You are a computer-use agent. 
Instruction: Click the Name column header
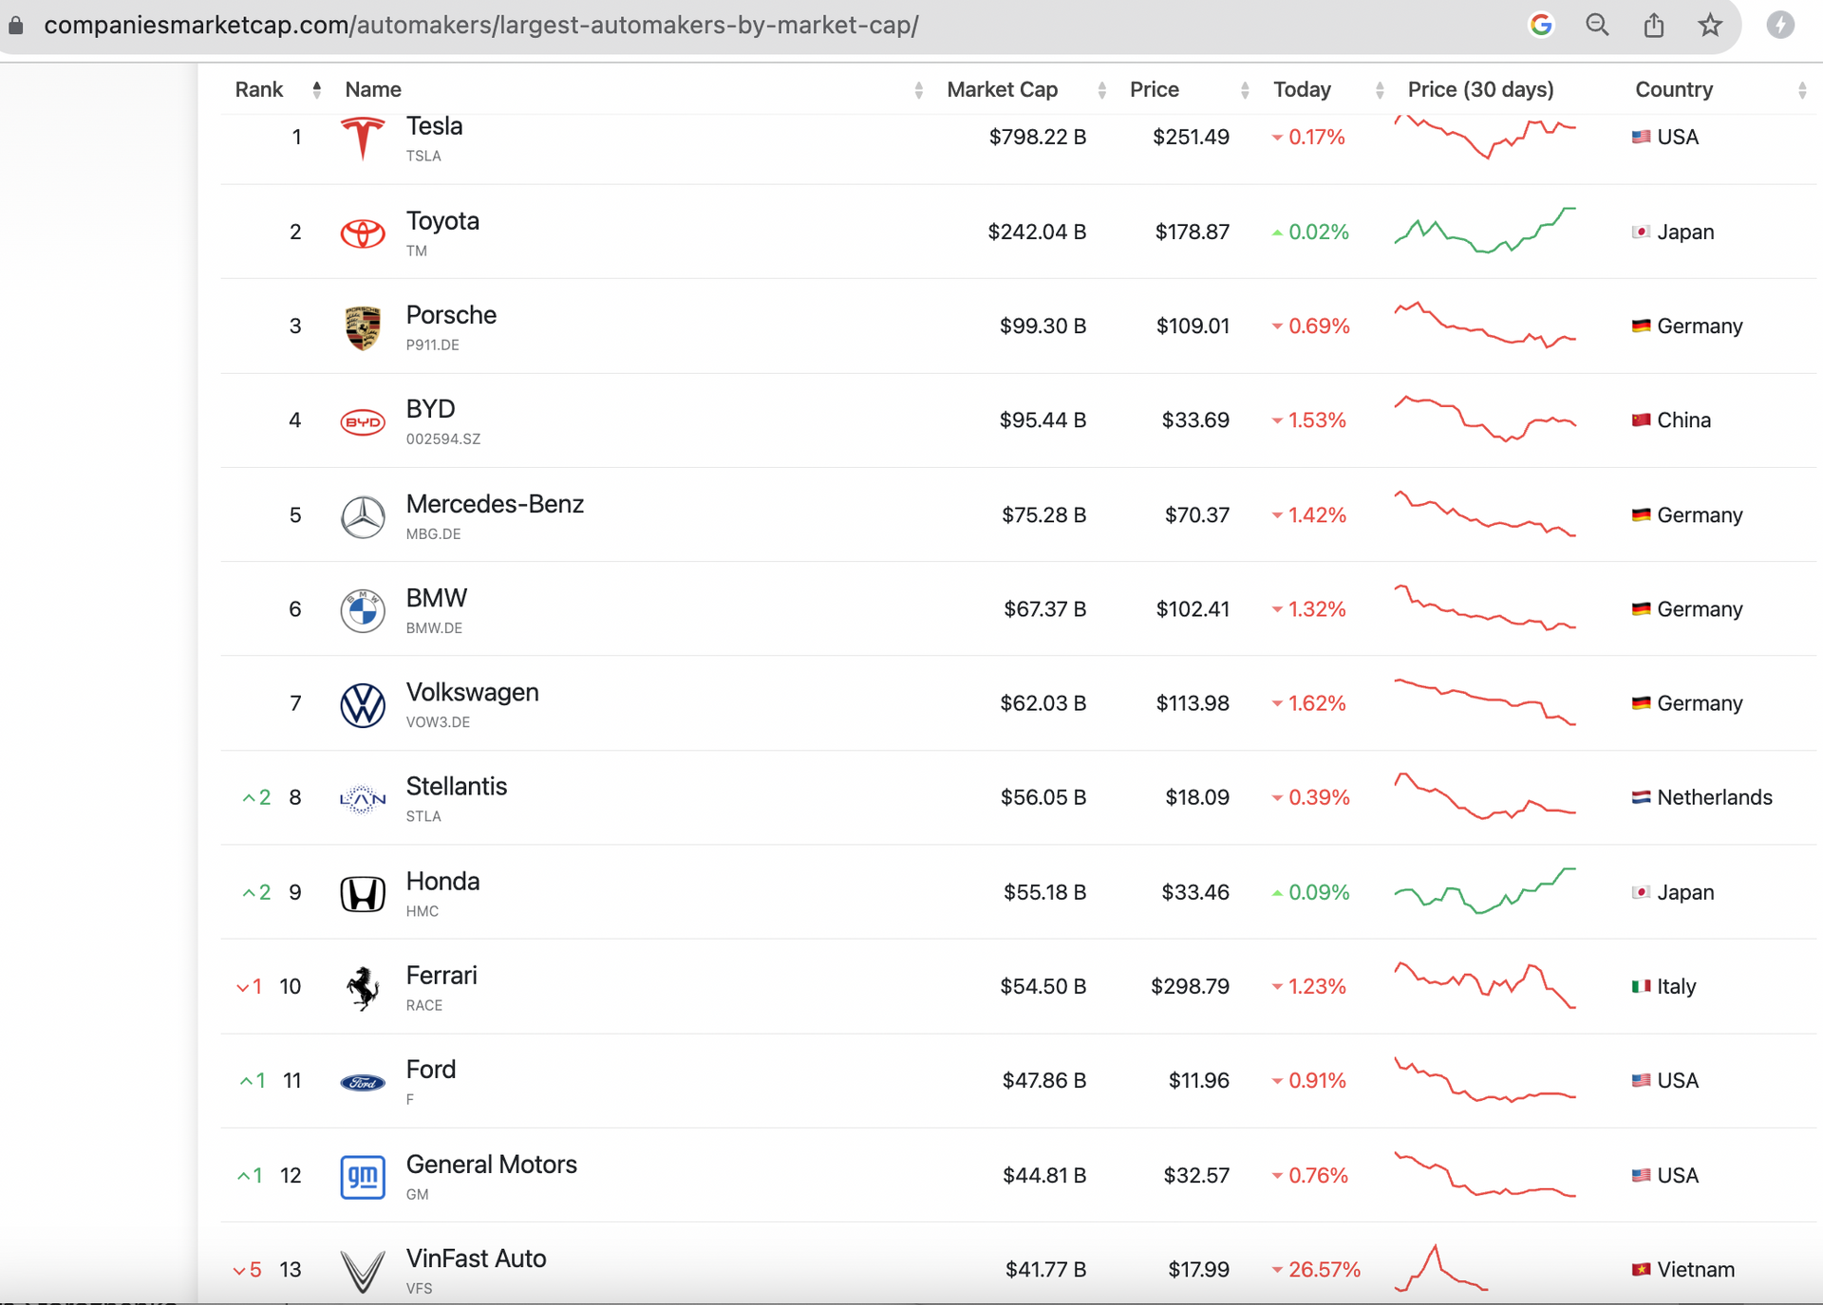click(373, 89)
